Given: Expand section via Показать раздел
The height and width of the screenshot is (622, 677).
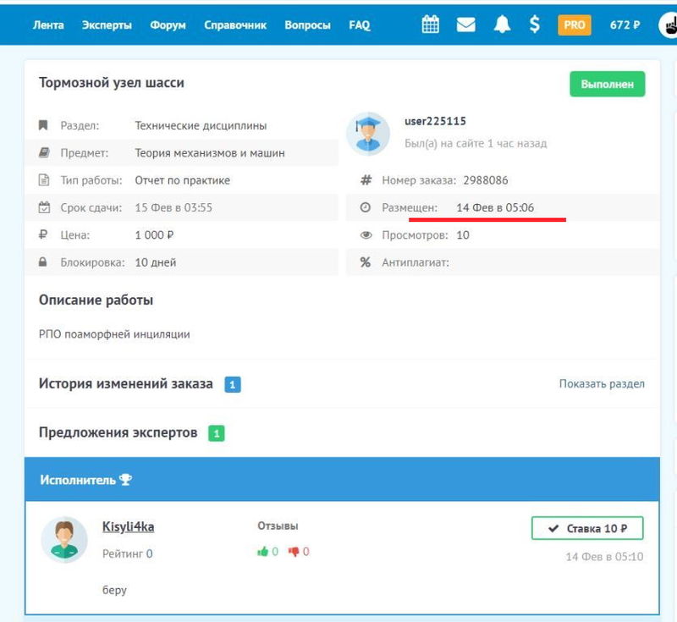Looking at the screenshot, I should point(602,384).
